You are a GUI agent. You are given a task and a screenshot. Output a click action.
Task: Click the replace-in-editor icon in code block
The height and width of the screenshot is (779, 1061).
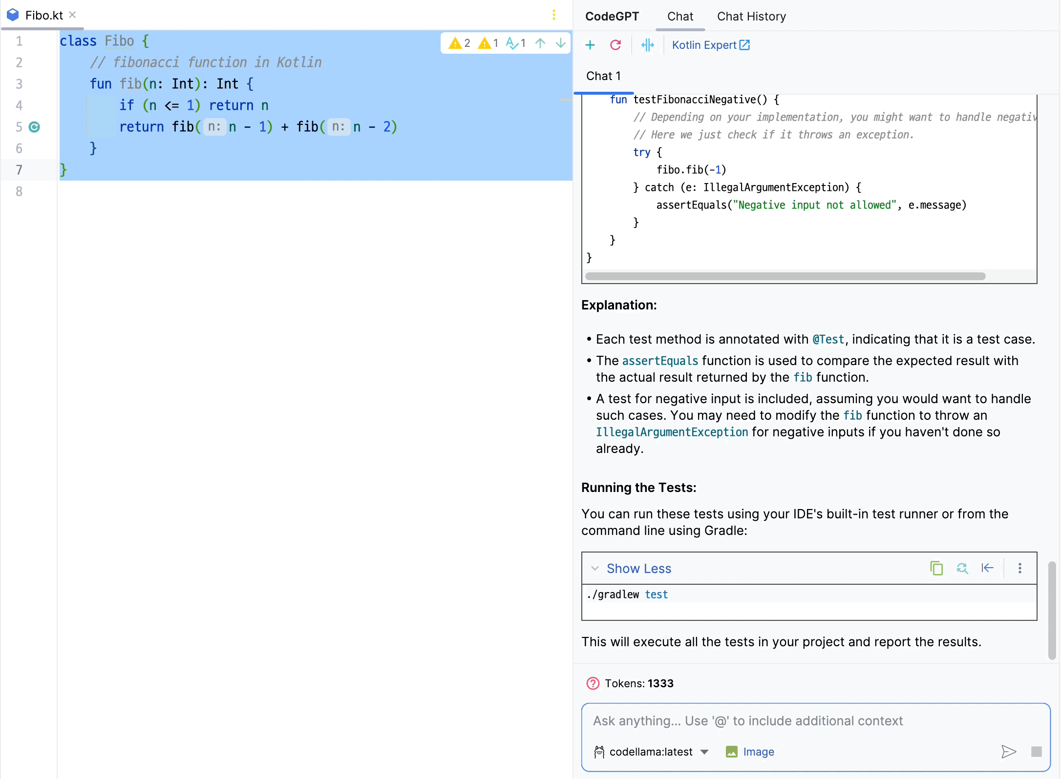click(962, 568)
